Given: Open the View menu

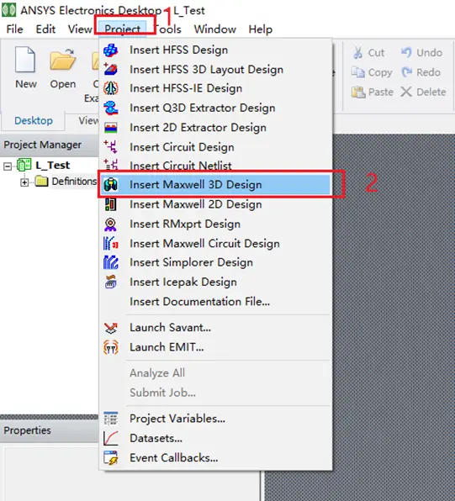Looking at the screenshot, I should pyautogui.click(x=80, y=29).
